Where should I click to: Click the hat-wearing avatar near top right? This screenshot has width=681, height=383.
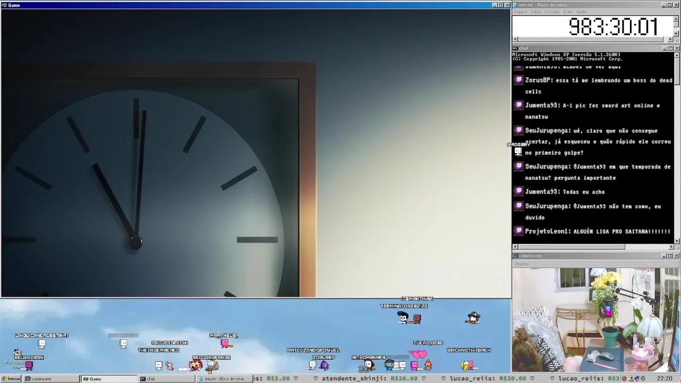click(x=474, y=318)
